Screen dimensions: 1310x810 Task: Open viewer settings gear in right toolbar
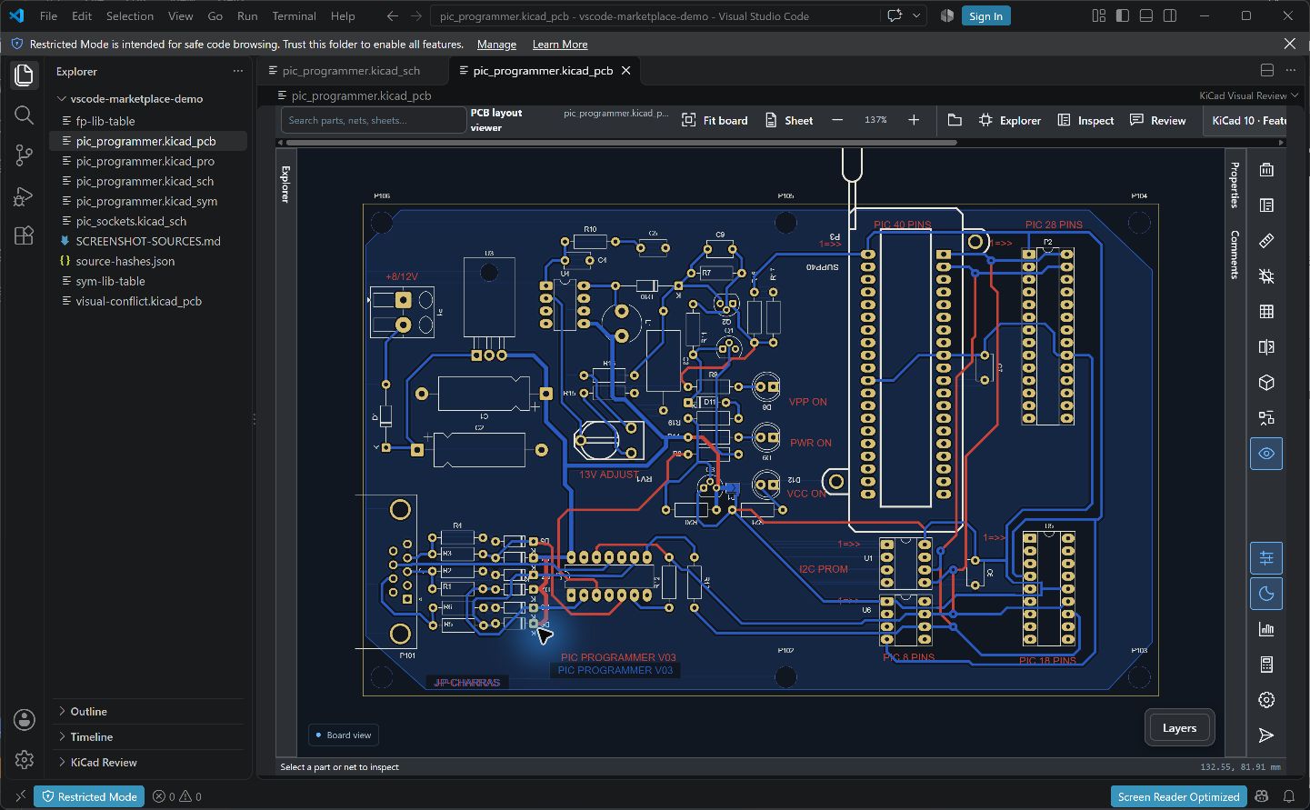(x=1266, y=700)
